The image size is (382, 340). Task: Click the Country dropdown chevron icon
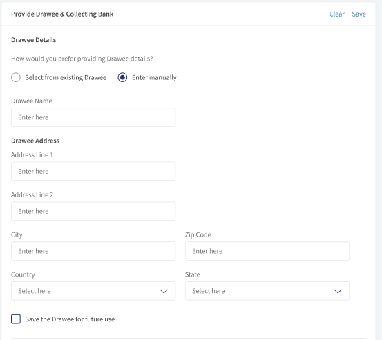pos(164,291)
